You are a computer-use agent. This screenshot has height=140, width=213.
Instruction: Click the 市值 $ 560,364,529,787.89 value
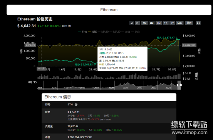[80, 137]
